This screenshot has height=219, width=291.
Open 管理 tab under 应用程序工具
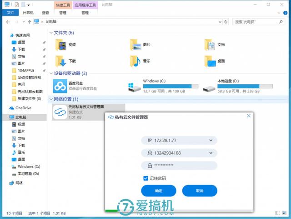(x=85, y=13)
